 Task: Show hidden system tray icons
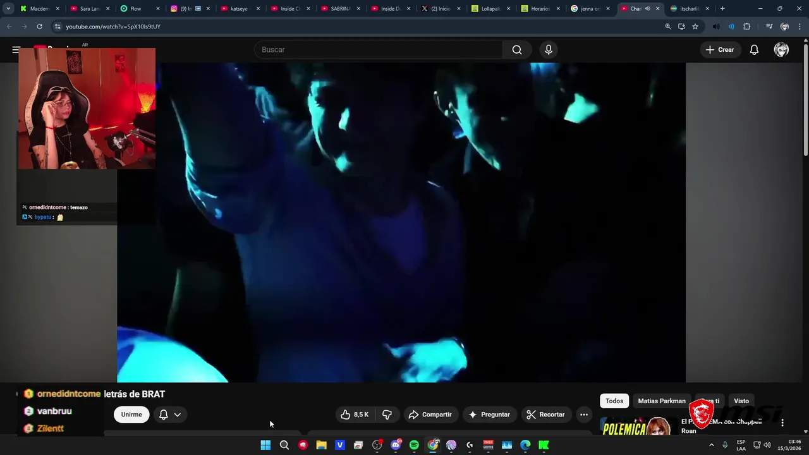[711, 445]
